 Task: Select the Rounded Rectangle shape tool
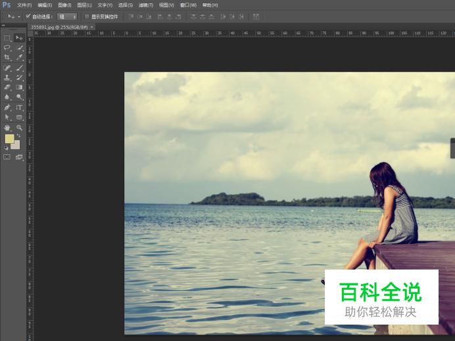19,117
